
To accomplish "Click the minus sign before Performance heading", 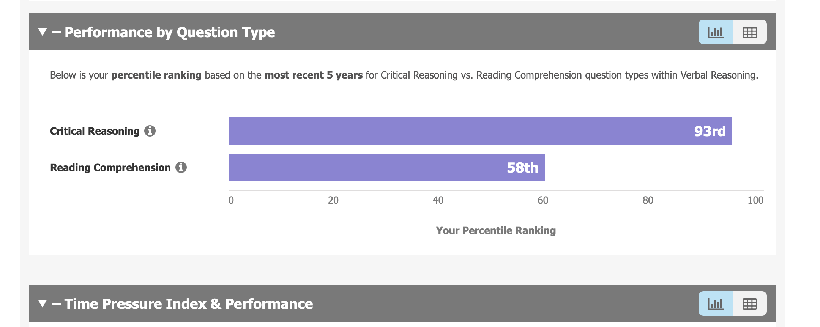I will [x=57, y=32].
